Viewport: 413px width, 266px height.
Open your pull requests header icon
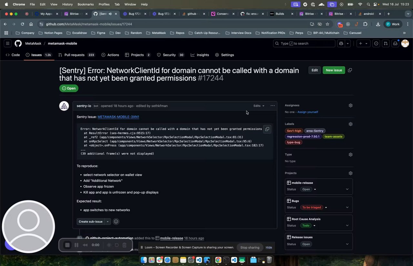click(386, 43)
